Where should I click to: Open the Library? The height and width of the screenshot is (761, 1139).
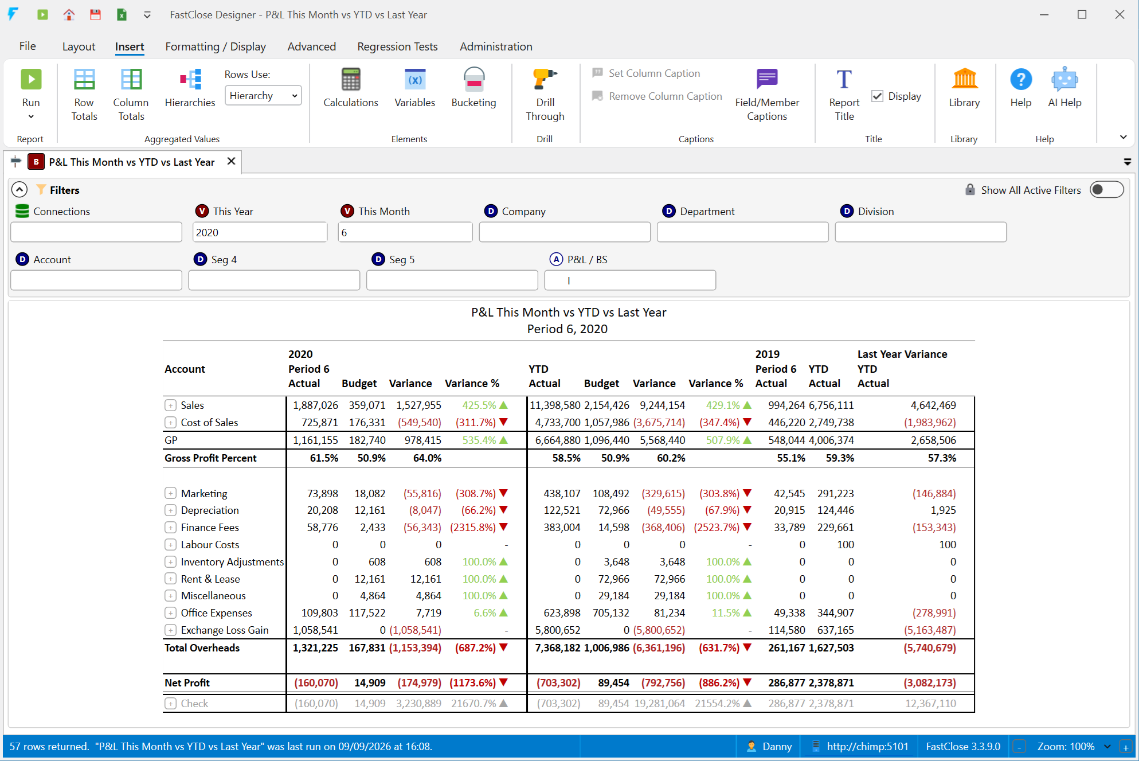[x=964, y=88]
